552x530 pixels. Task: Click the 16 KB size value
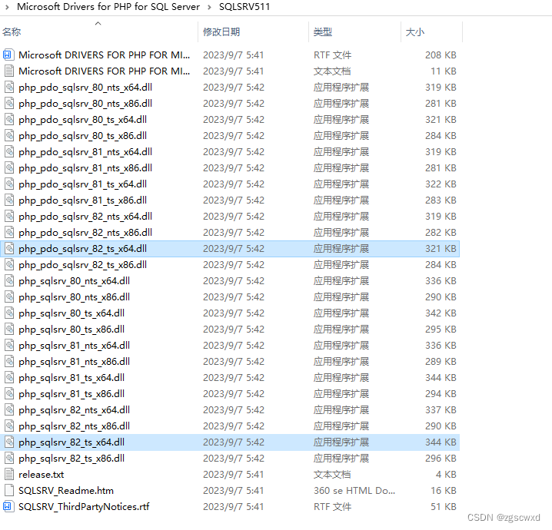point(444,491)
